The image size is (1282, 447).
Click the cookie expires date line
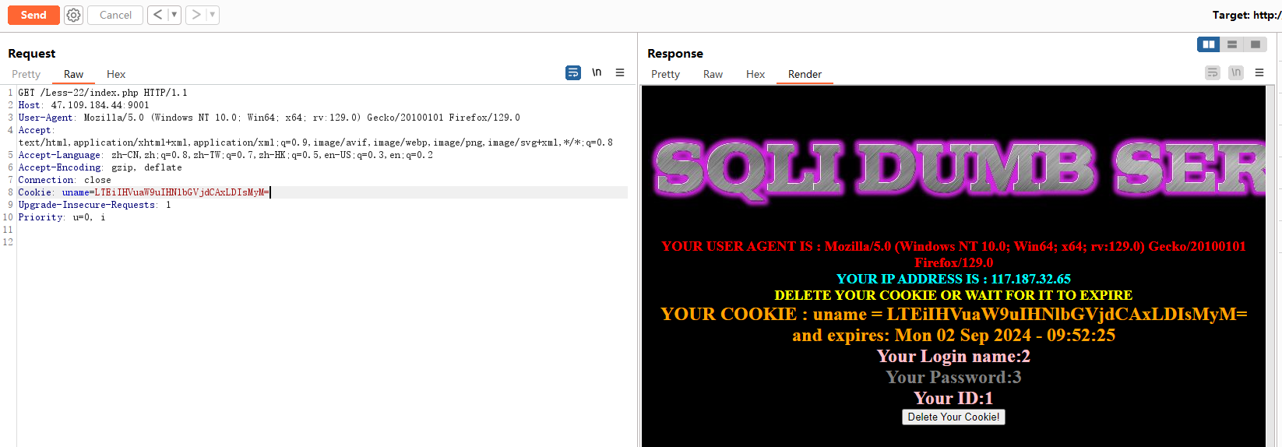pos(953,336)
